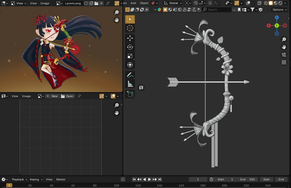This screenshot has height=188, width=291.
Task: Click fake user shield for Lycoris.png
Action: tap(86, 3)
